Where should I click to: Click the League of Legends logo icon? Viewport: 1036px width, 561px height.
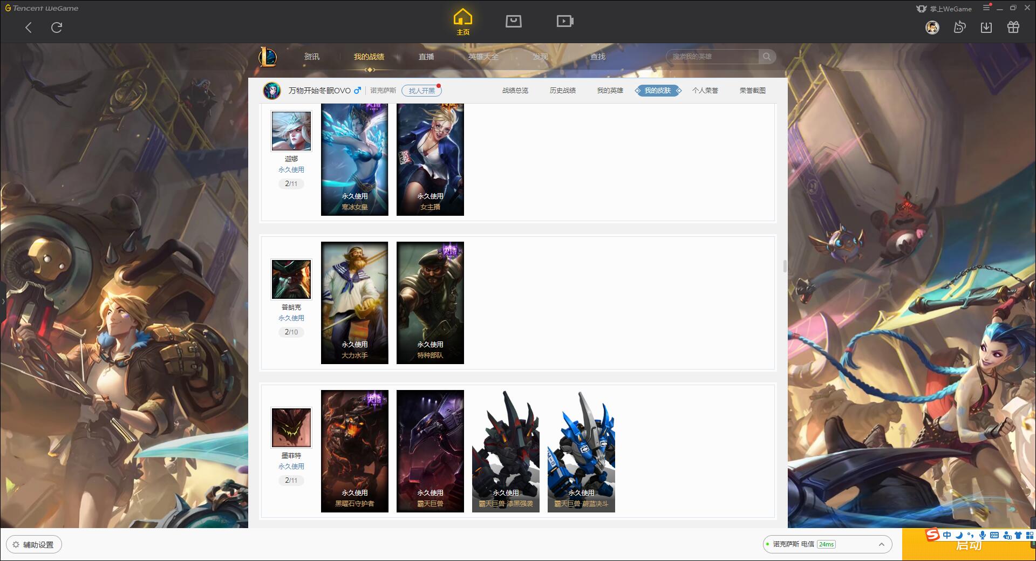point(268,57)
